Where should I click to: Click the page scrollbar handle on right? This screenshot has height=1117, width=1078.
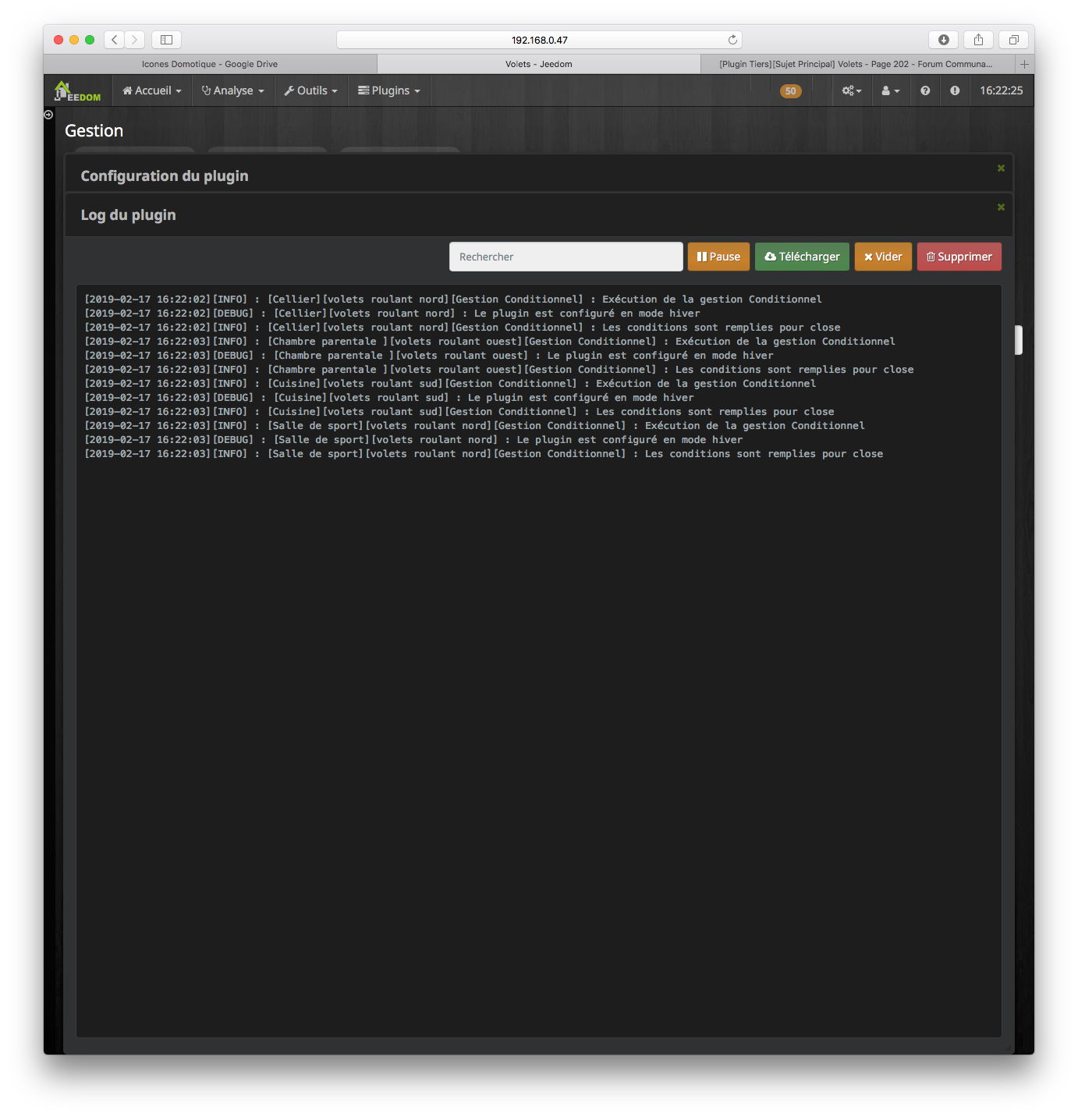point(1018,340)
